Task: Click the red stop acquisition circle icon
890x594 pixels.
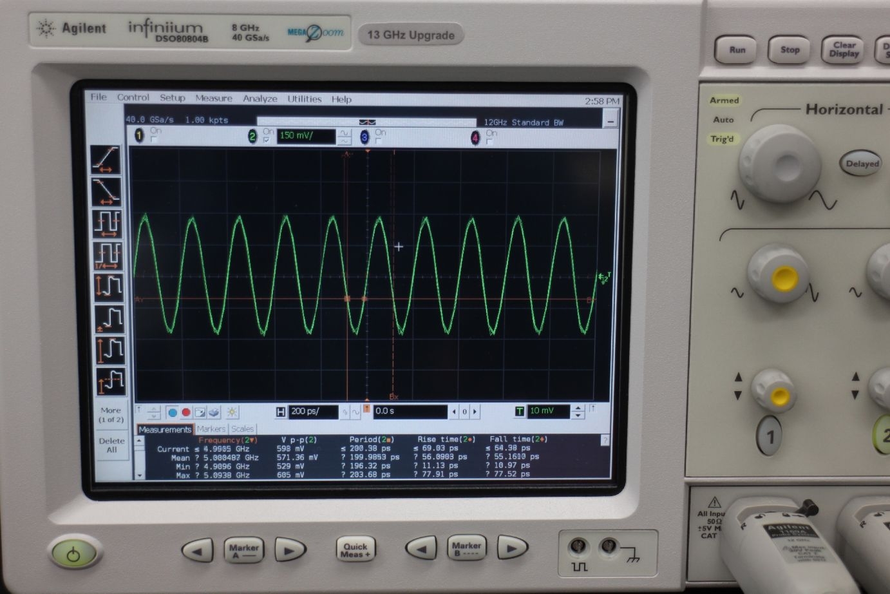Action: (186, 412)
